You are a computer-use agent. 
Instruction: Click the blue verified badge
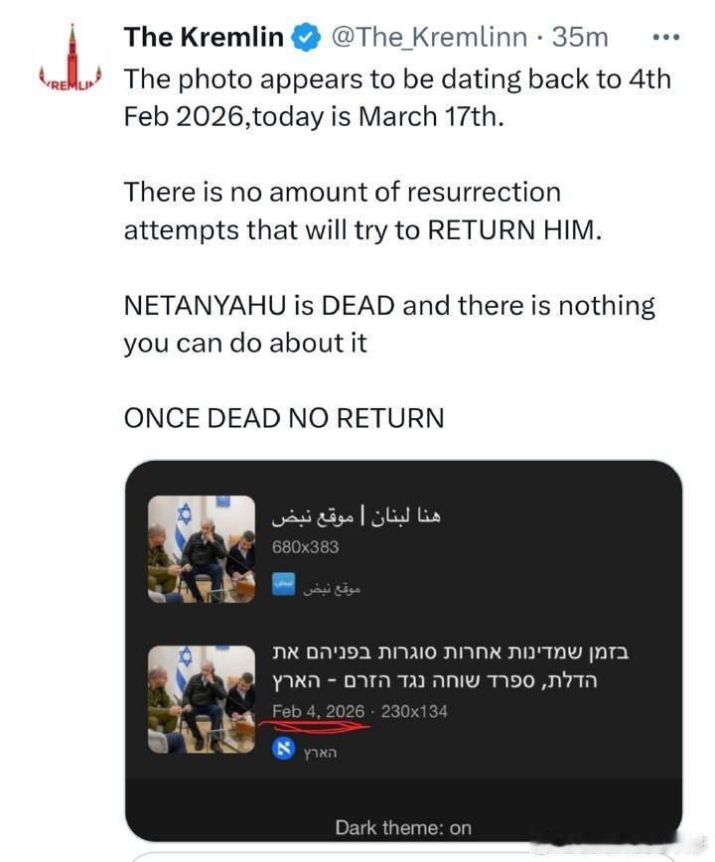tap(306, 38)
